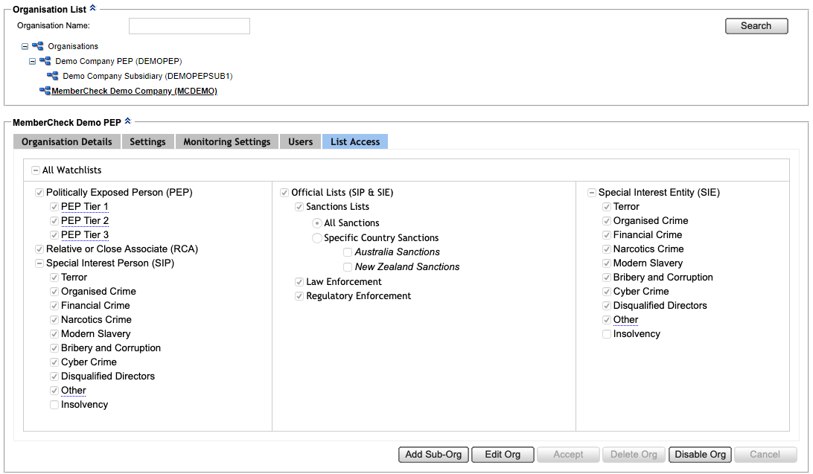Click the Delete Org button

(634, 455)
